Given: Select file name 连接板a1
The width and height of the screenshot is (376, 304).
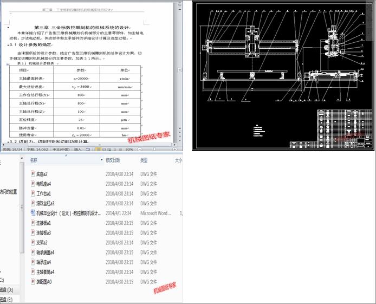Looking at the screenshot, I should (x=44, y=223).
